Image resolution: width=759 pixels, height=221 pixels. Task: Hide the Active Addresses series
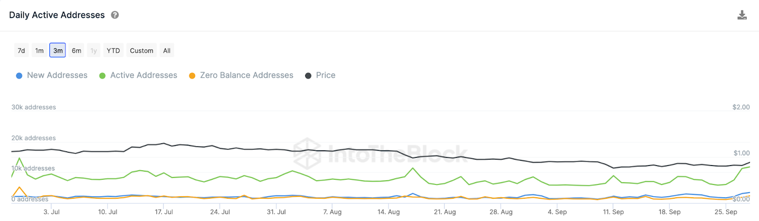[x=143, y=75]
